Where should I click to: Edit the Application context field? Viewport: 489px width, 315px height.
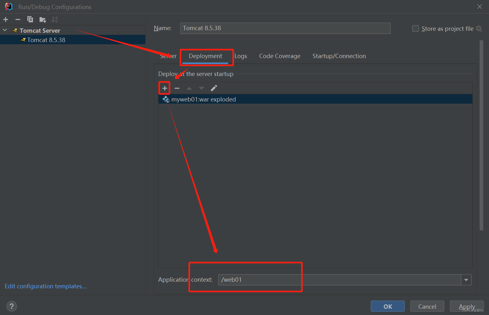[x=339, y=280]
